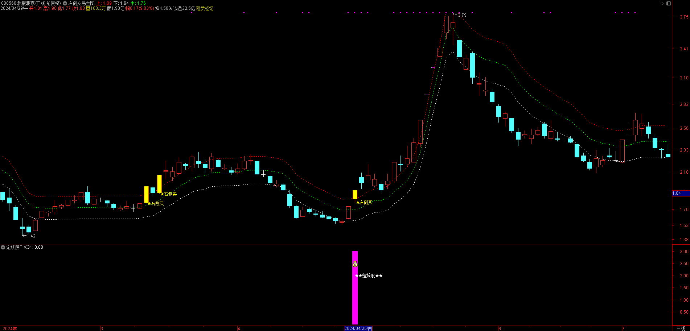Select the highlighted date 2024/04/25/四
Viewport: 690px width, 331px height.
(358, 328)
